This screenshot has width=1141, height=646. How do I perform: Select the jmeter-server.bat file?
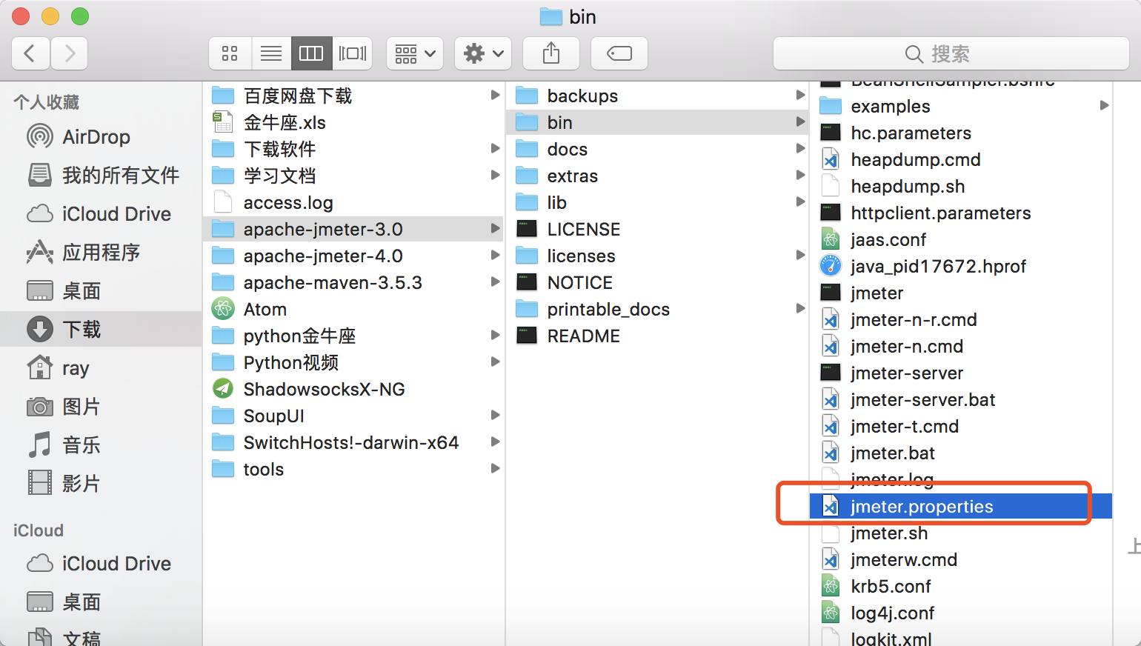tap(961, 399)
